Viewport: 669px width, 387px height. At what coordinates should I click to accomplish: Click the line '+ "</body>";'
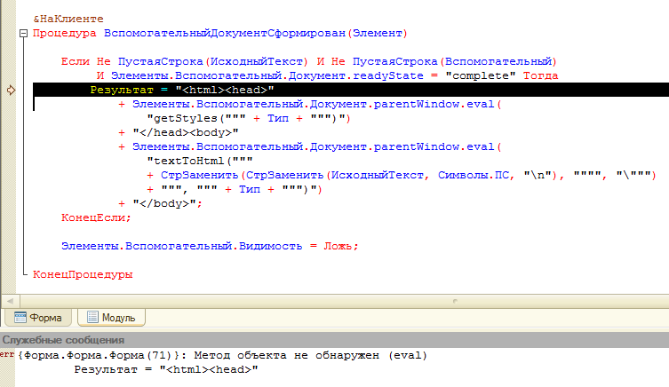(160, 204)
